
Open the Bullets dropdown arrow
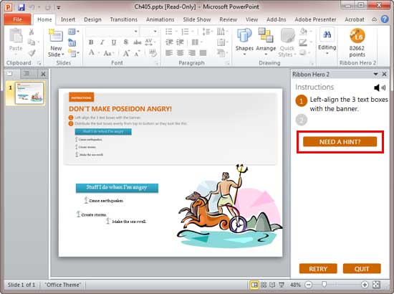pyautogui.click(x=176, y=32)
